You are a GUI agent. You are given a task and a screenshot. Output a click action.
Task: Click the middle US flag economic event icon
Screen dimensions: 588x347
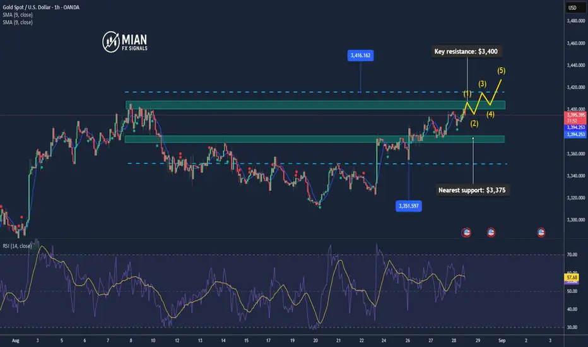pyautogui.click(x=491, y=233)
